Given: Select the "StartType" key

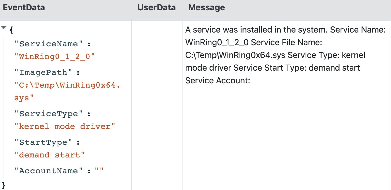Looking at the screenshot, I should pos(44,142).
